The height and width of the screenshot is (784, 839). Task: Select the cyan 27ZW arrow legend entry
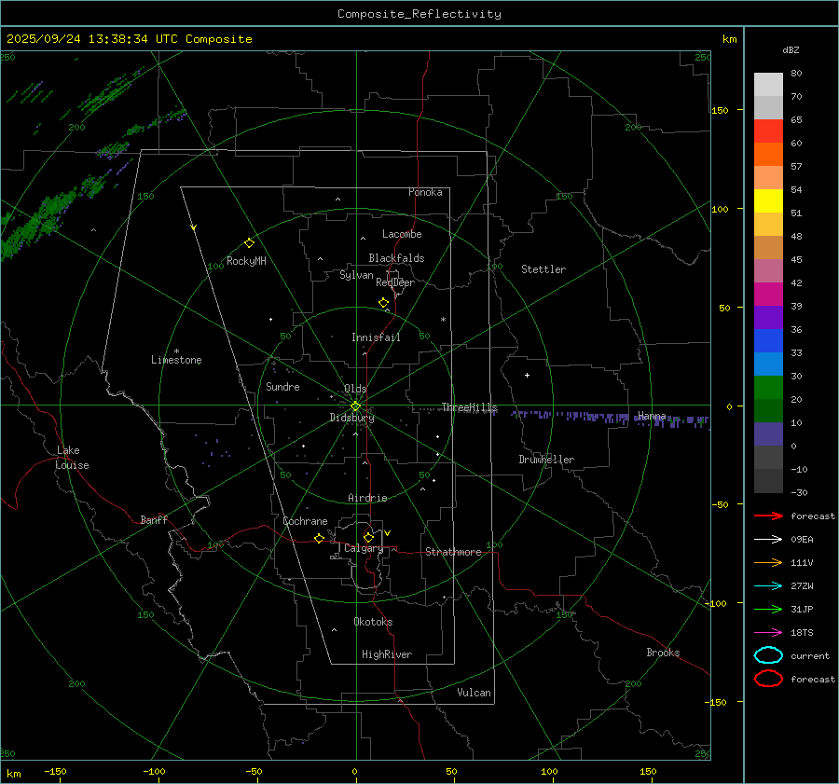pyautogui.click(x=768, y=585)
